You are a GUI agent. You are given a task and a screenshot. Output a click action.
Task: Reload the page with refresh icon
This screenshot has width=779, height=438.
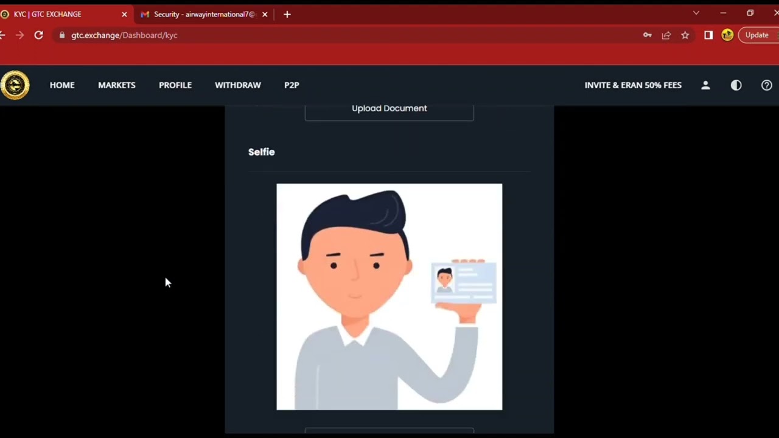click(38, 35)
